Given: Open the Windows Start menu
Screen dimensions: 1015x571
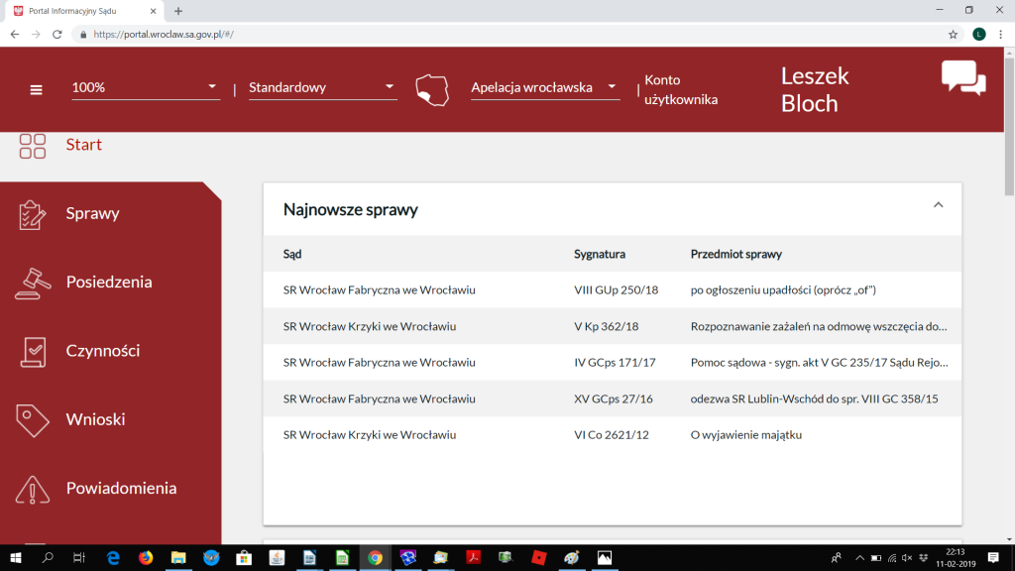Looking at the screenshot, I should point(16,557).
